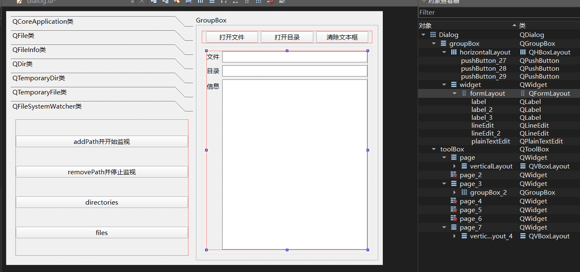Collapse the page_7 tree node
The width and height of the screenshot is (580, 272).
[444, 227]
